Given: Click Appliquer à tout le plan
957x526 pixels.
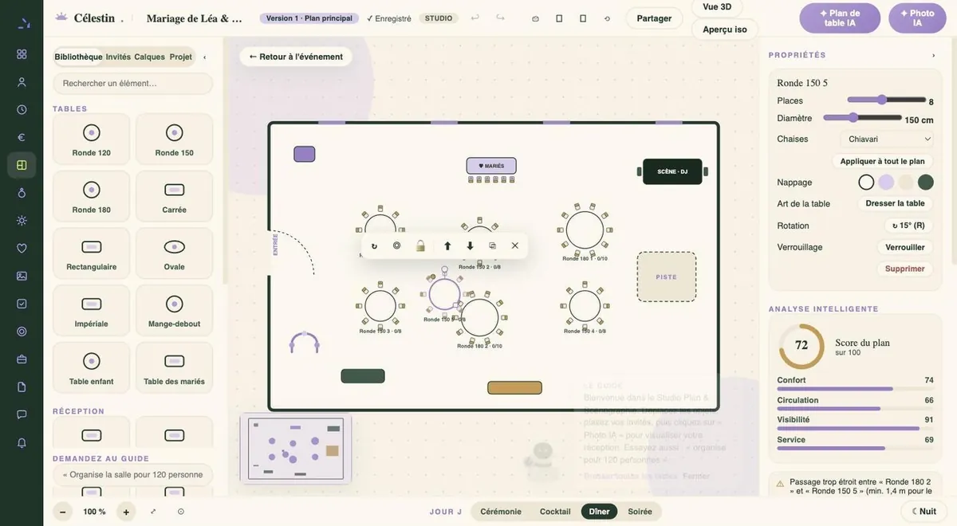Looking at the screenshot, I should coord(882,161).
